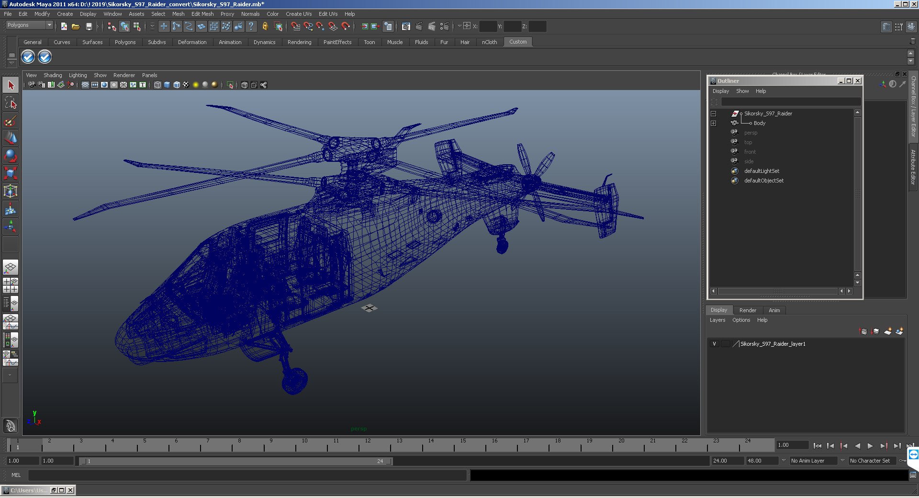
Task: Select the Soft Modification tool
Action: (11, 209)
